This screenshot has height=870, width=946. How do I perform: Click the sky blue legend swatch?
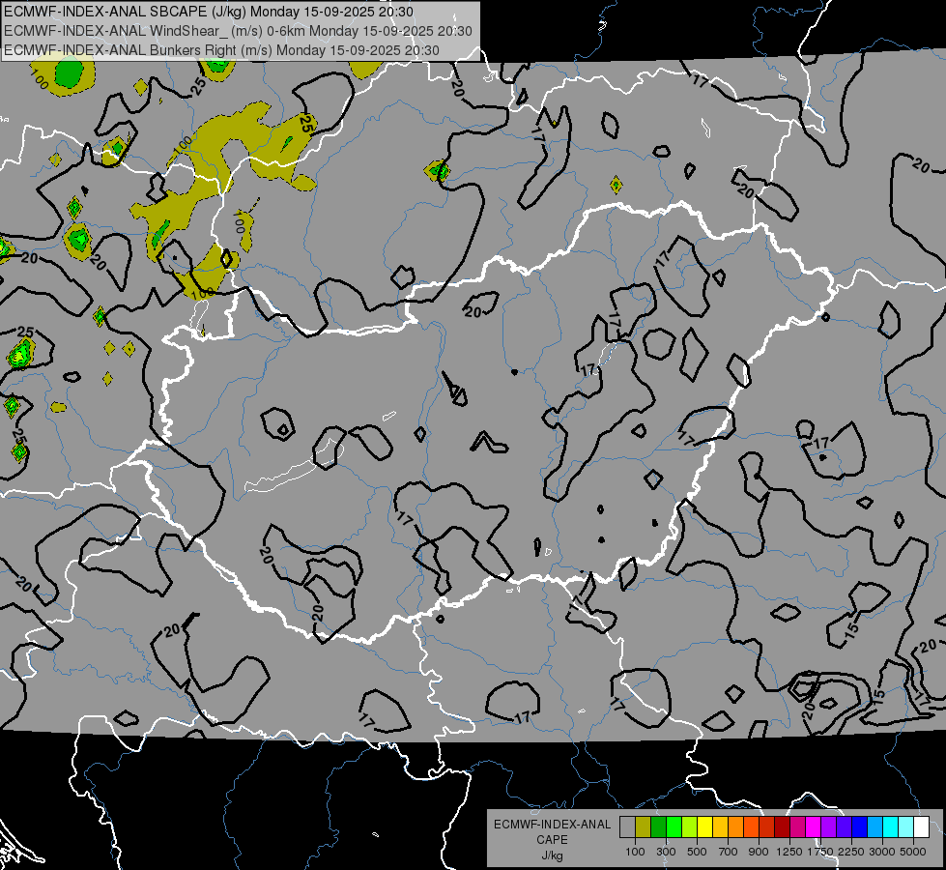tap(874, 826)
